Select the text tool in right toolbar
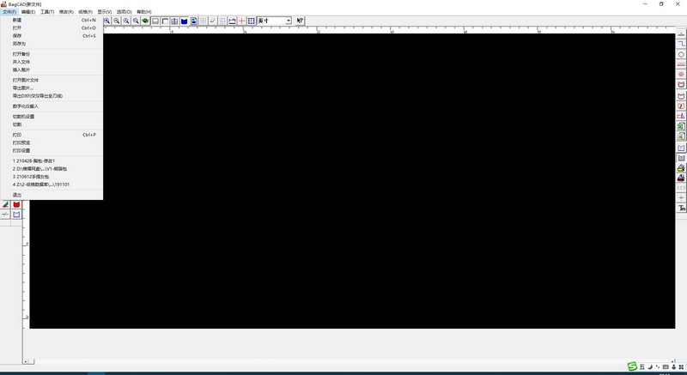The height and width of the screenshot is (375, 687). coord(682,209)
